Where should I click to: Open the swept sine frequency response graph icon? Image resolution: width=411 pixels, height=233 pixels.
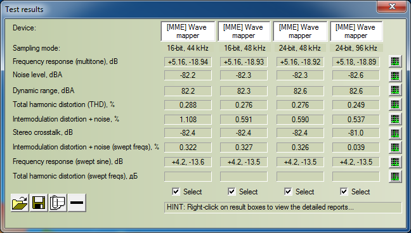pos(395,162)
